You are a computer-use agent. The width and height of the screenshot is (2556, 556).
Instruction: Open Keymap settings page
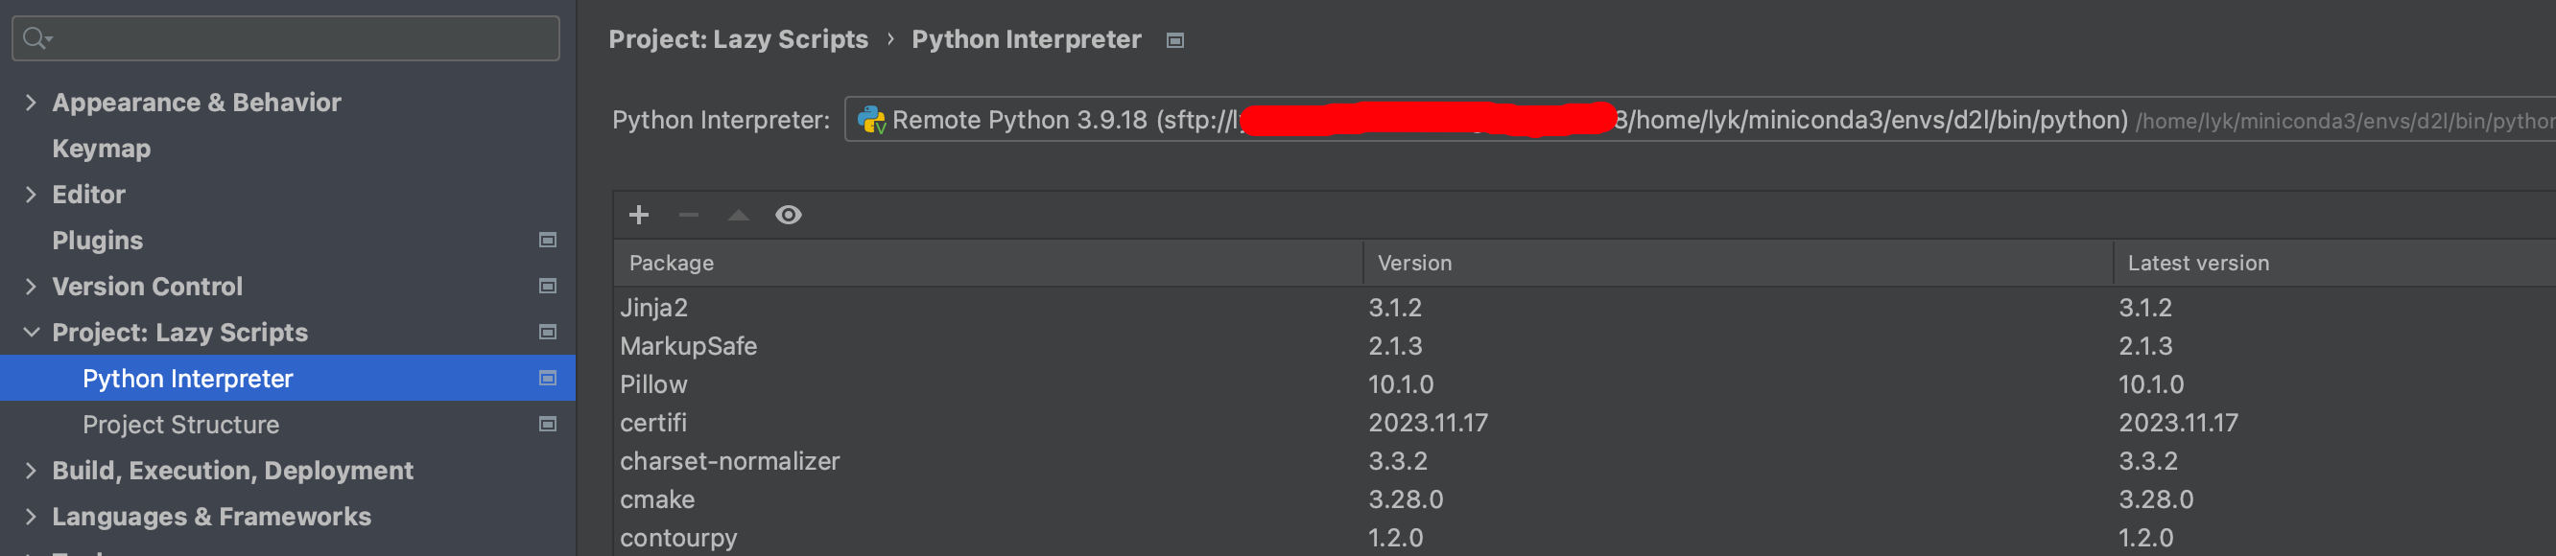click(101, 149)
